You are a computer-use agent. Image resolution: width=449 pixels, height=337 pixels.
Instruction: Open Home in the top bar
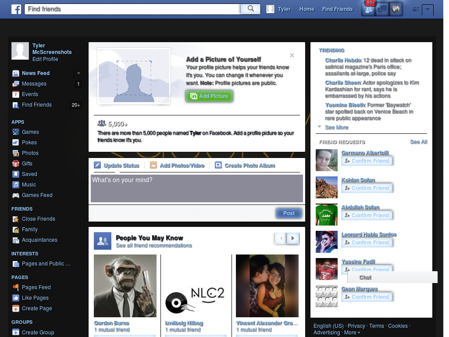[306, 9]
